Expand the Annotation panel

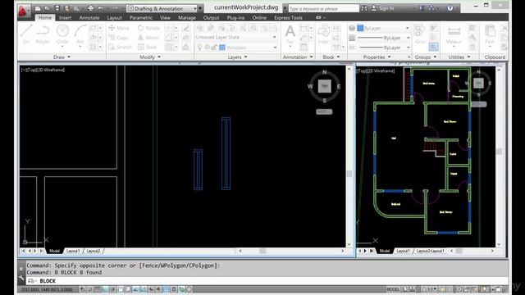click(298, 57)
